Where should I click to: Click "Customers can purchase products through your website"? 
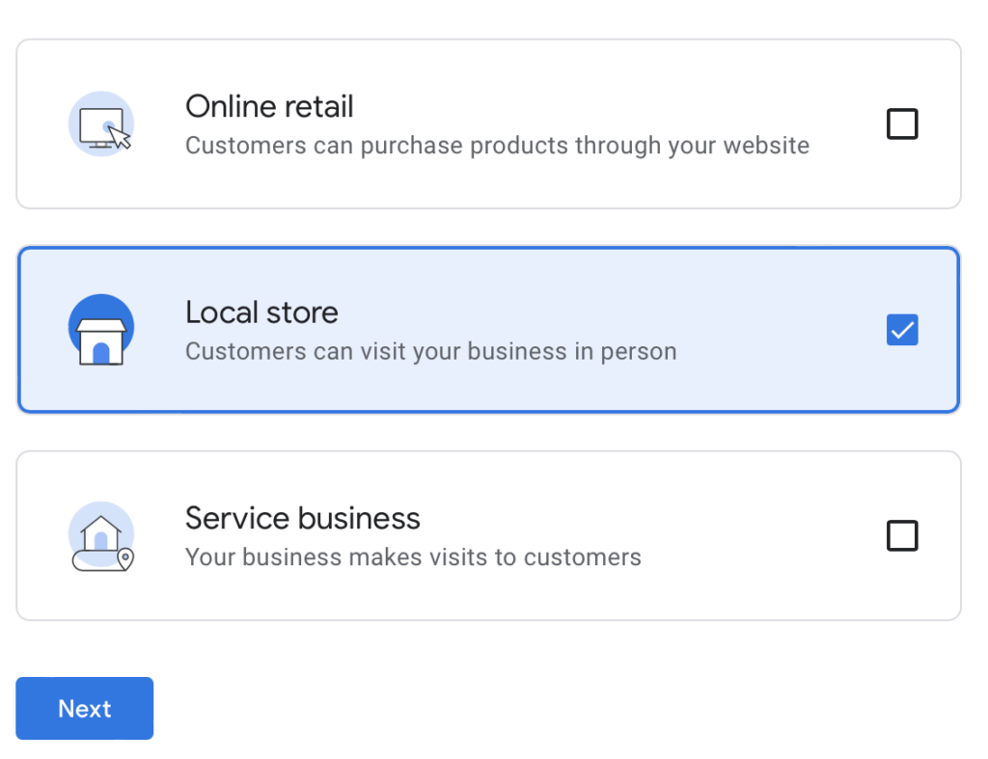pyautogui.click(x=497, y=146)
